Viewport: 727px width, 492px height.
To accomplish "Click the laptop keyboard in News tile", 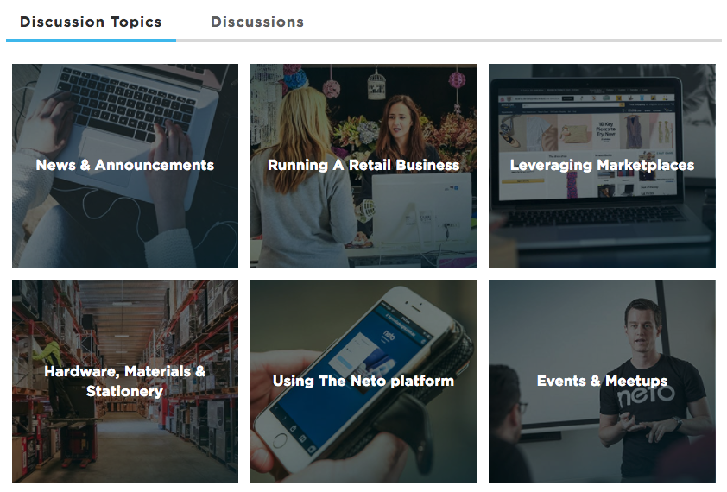I will [x=126, y=104].
